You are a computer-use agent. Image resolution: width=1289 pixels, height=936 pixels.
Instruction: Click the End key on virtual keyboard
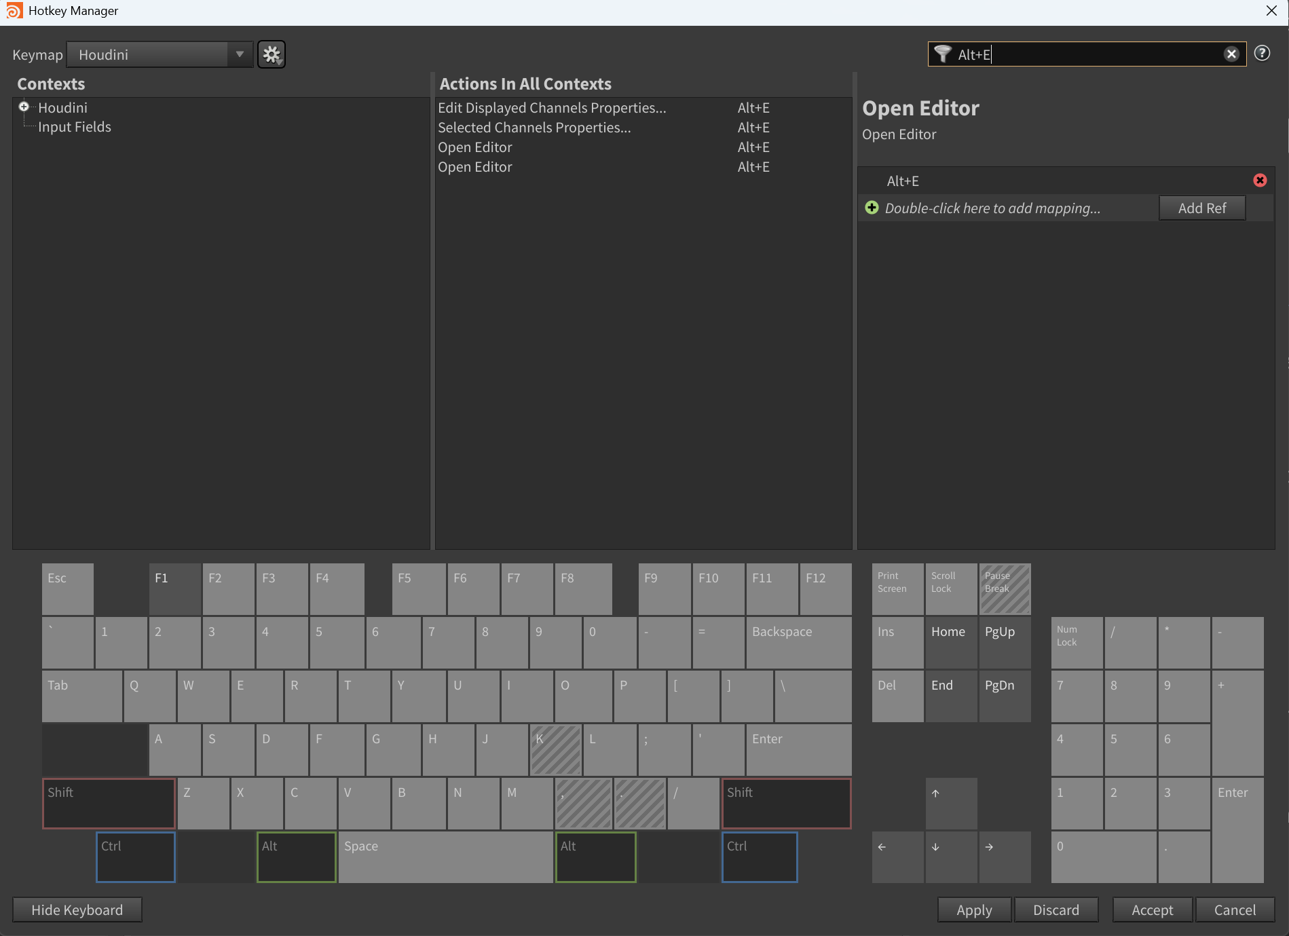coord(952,696)
